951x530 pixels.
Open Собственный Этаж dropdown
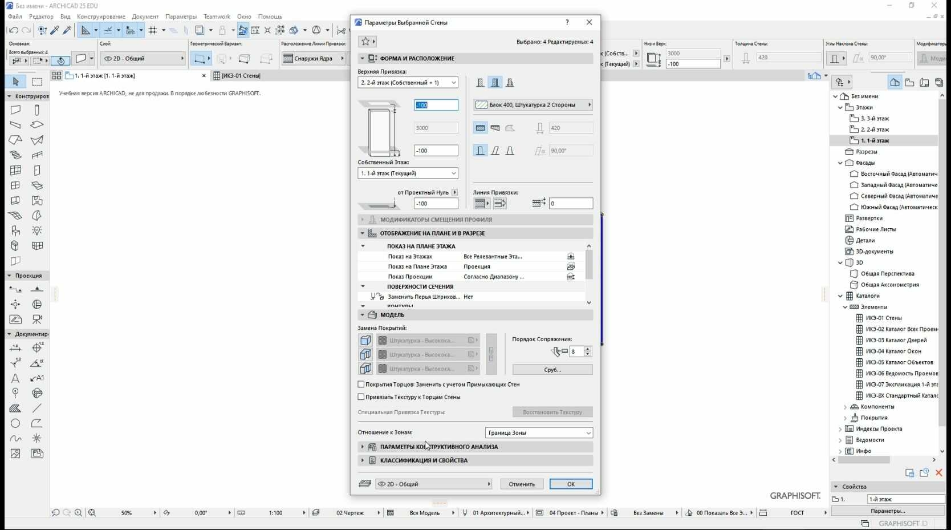coord(408,173)
